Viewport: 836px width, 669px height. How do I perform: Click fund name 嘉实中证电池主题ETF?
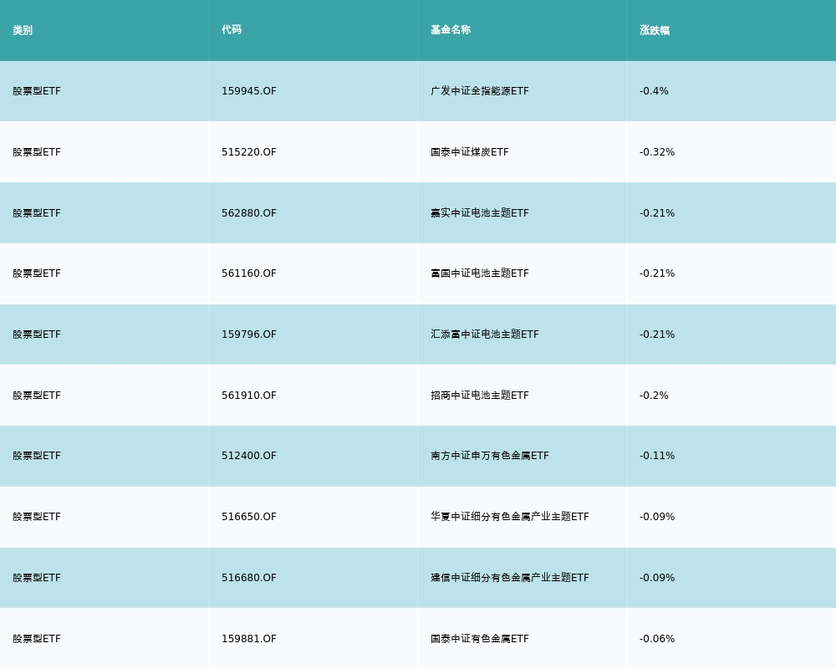[480, 213]
